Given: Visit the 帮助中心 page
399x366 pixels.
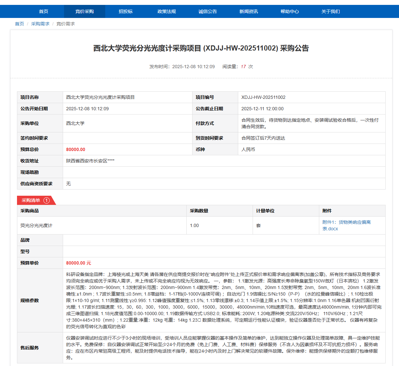Looking at the screenshot, I should pyautogui.click(x=290, y=11).
